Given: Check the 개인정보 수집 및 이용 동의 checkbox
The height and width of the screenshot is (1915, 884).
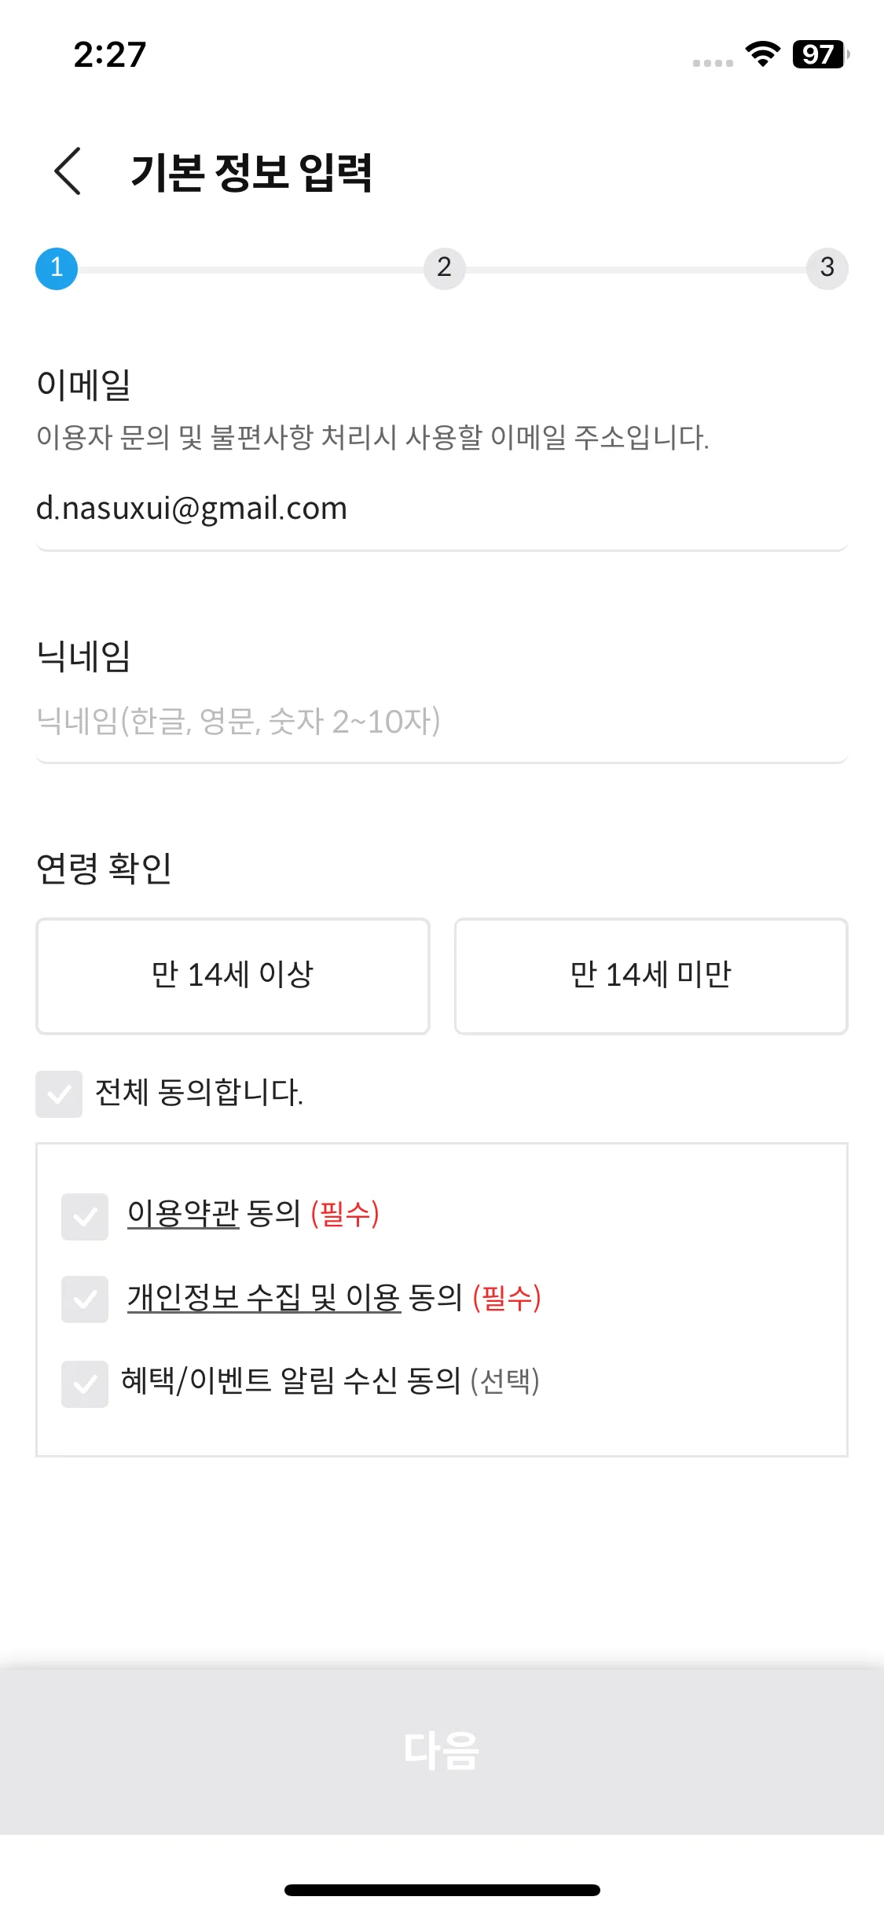Looking at the screenshot, I should click(85, 1299).
